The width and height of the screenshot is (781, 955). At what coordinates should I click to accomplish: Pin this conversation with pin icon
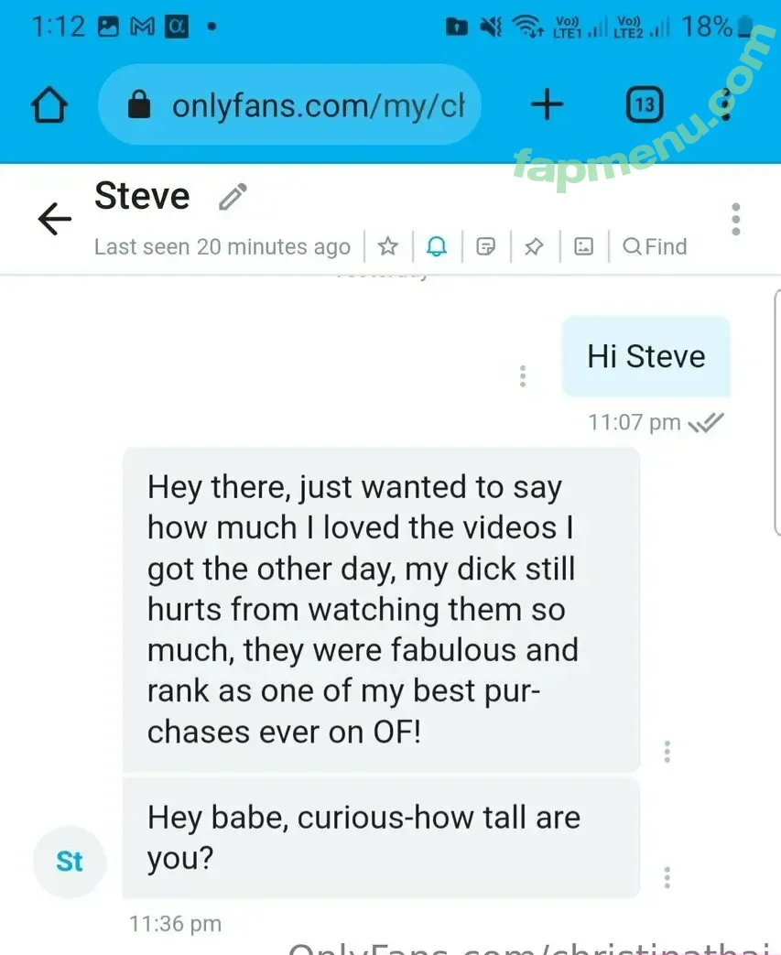coord(535,246)
